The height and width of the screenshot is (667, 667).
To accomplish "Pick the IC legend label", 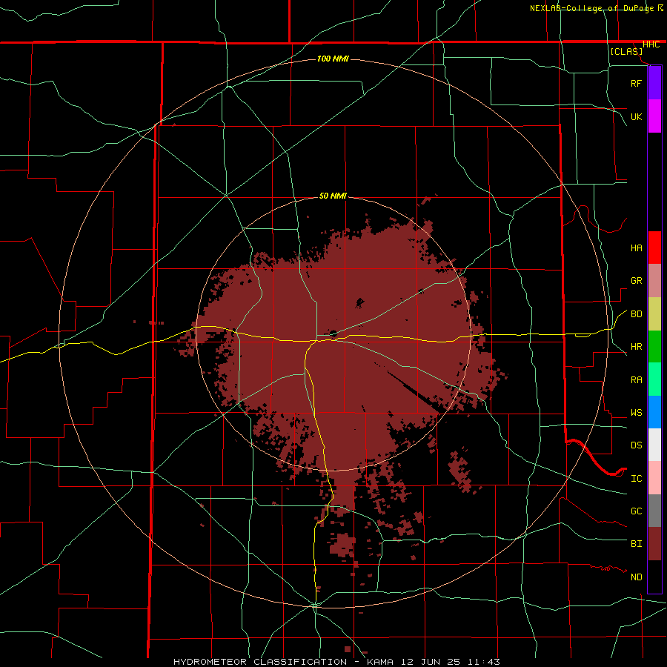I will [x=636, y=479].
